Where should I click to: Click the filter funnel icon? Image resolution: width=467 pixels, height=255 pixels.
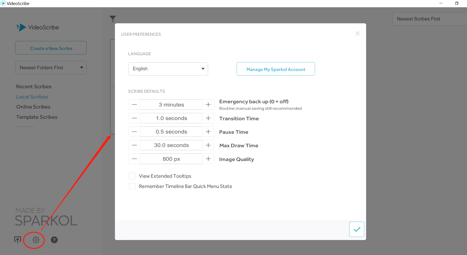pyautogui.click(x=113, y=19)
